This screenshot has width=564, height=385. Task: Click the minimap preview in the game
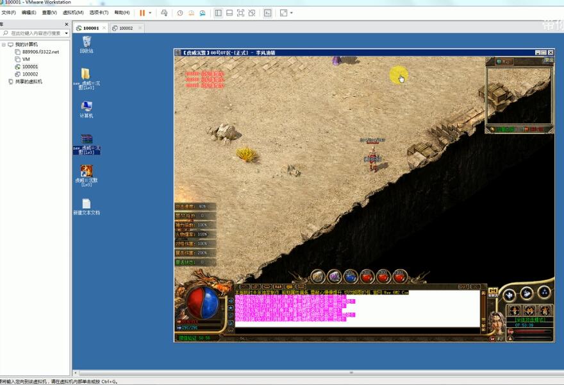point(518,96)
